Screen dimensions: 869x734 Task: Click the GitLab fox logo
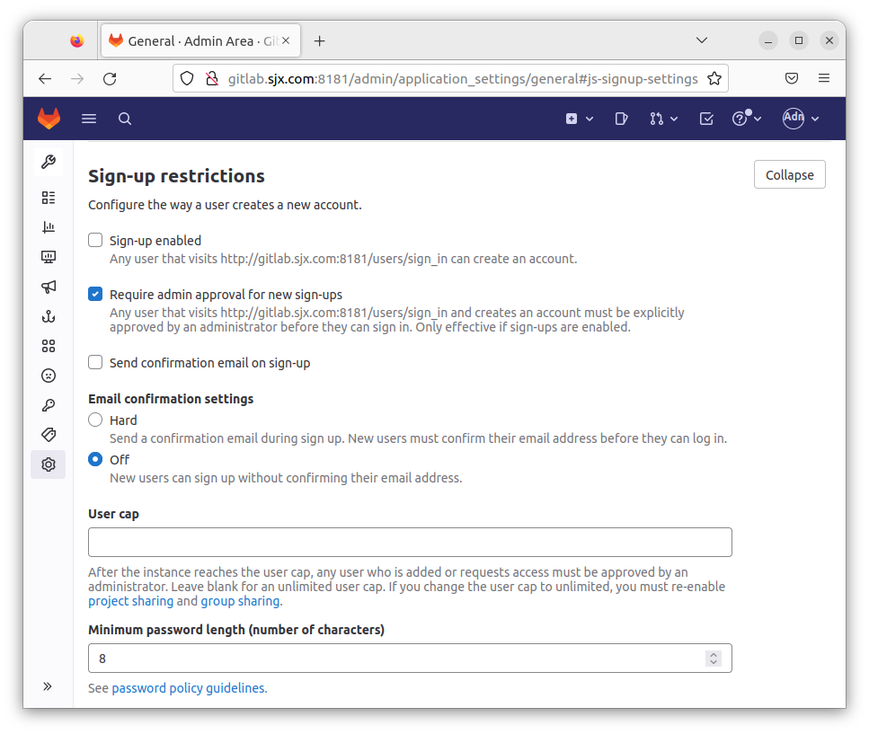pos(49,119)
